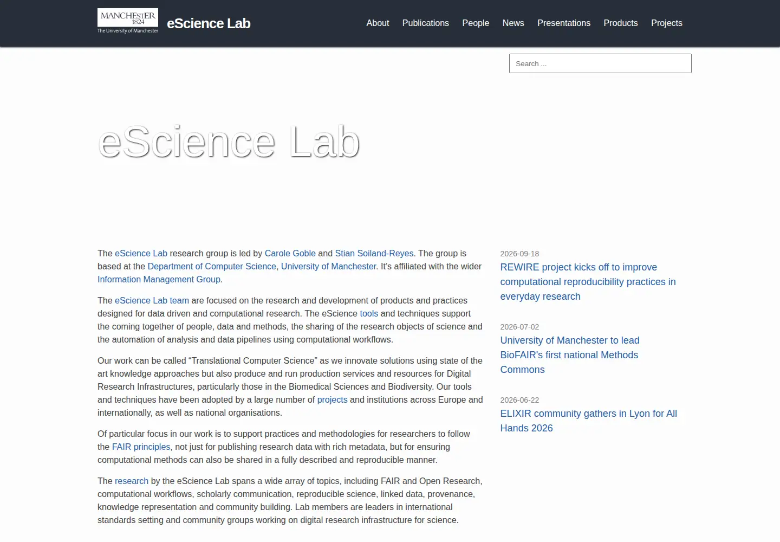Open the eScience Lab home title link
Screen dimensions: 780x542
click(209, 23)
